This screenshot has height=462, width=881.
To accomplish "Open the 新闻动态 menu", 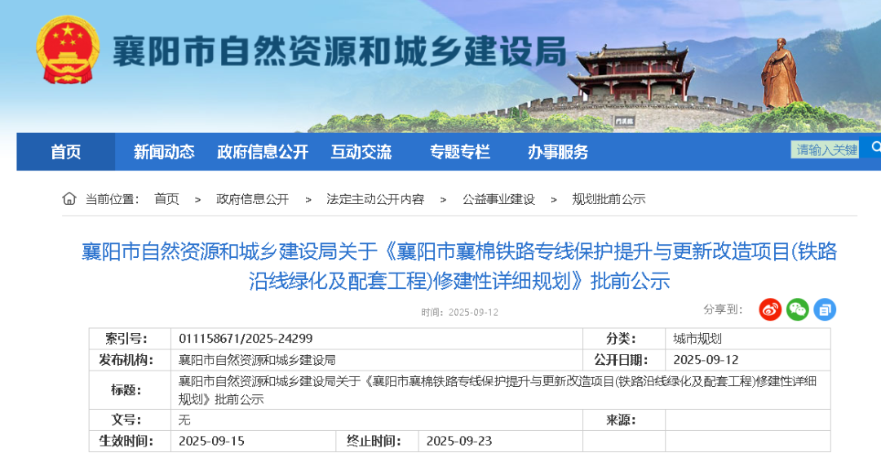I will (x=164, y=152).
